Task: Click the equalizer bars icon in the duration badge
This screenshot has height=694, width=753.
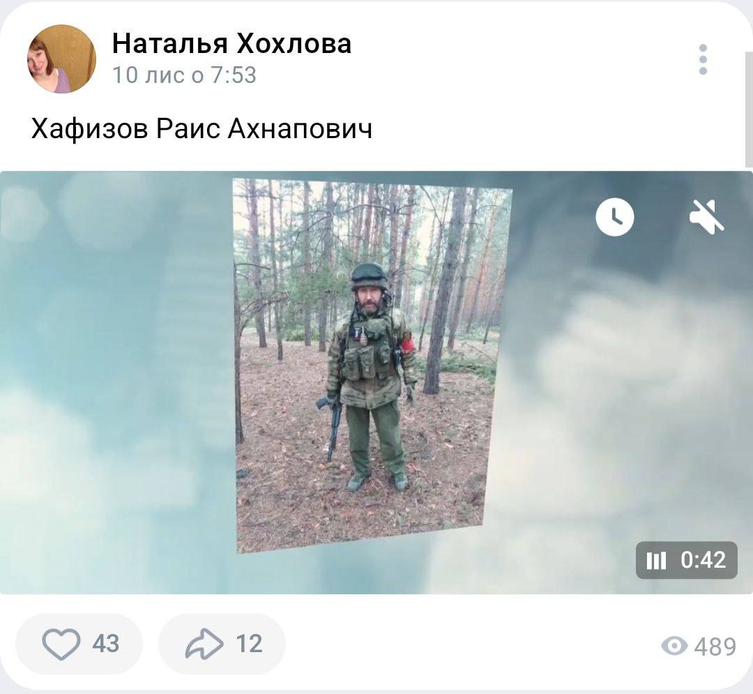Action: pyautogui.click(x=656, y=560)
